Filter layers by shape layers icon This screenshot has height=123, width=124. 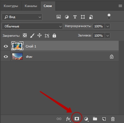tap(83, 17)
